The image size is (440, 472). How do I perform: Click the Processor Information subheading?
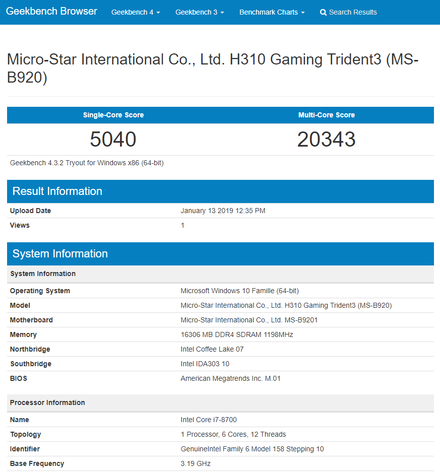click(x=47, y=403)
